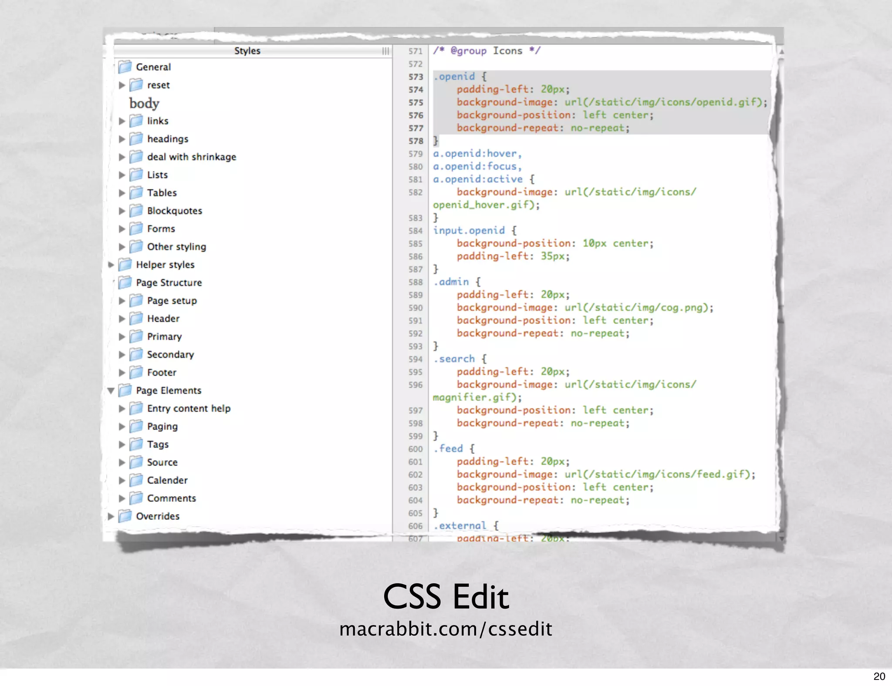Click the macrabbit.com/cssedit link text

[446, 629]
